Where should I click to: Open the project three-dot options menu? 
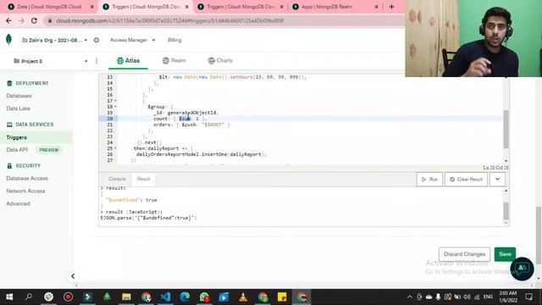click(97, 61)
